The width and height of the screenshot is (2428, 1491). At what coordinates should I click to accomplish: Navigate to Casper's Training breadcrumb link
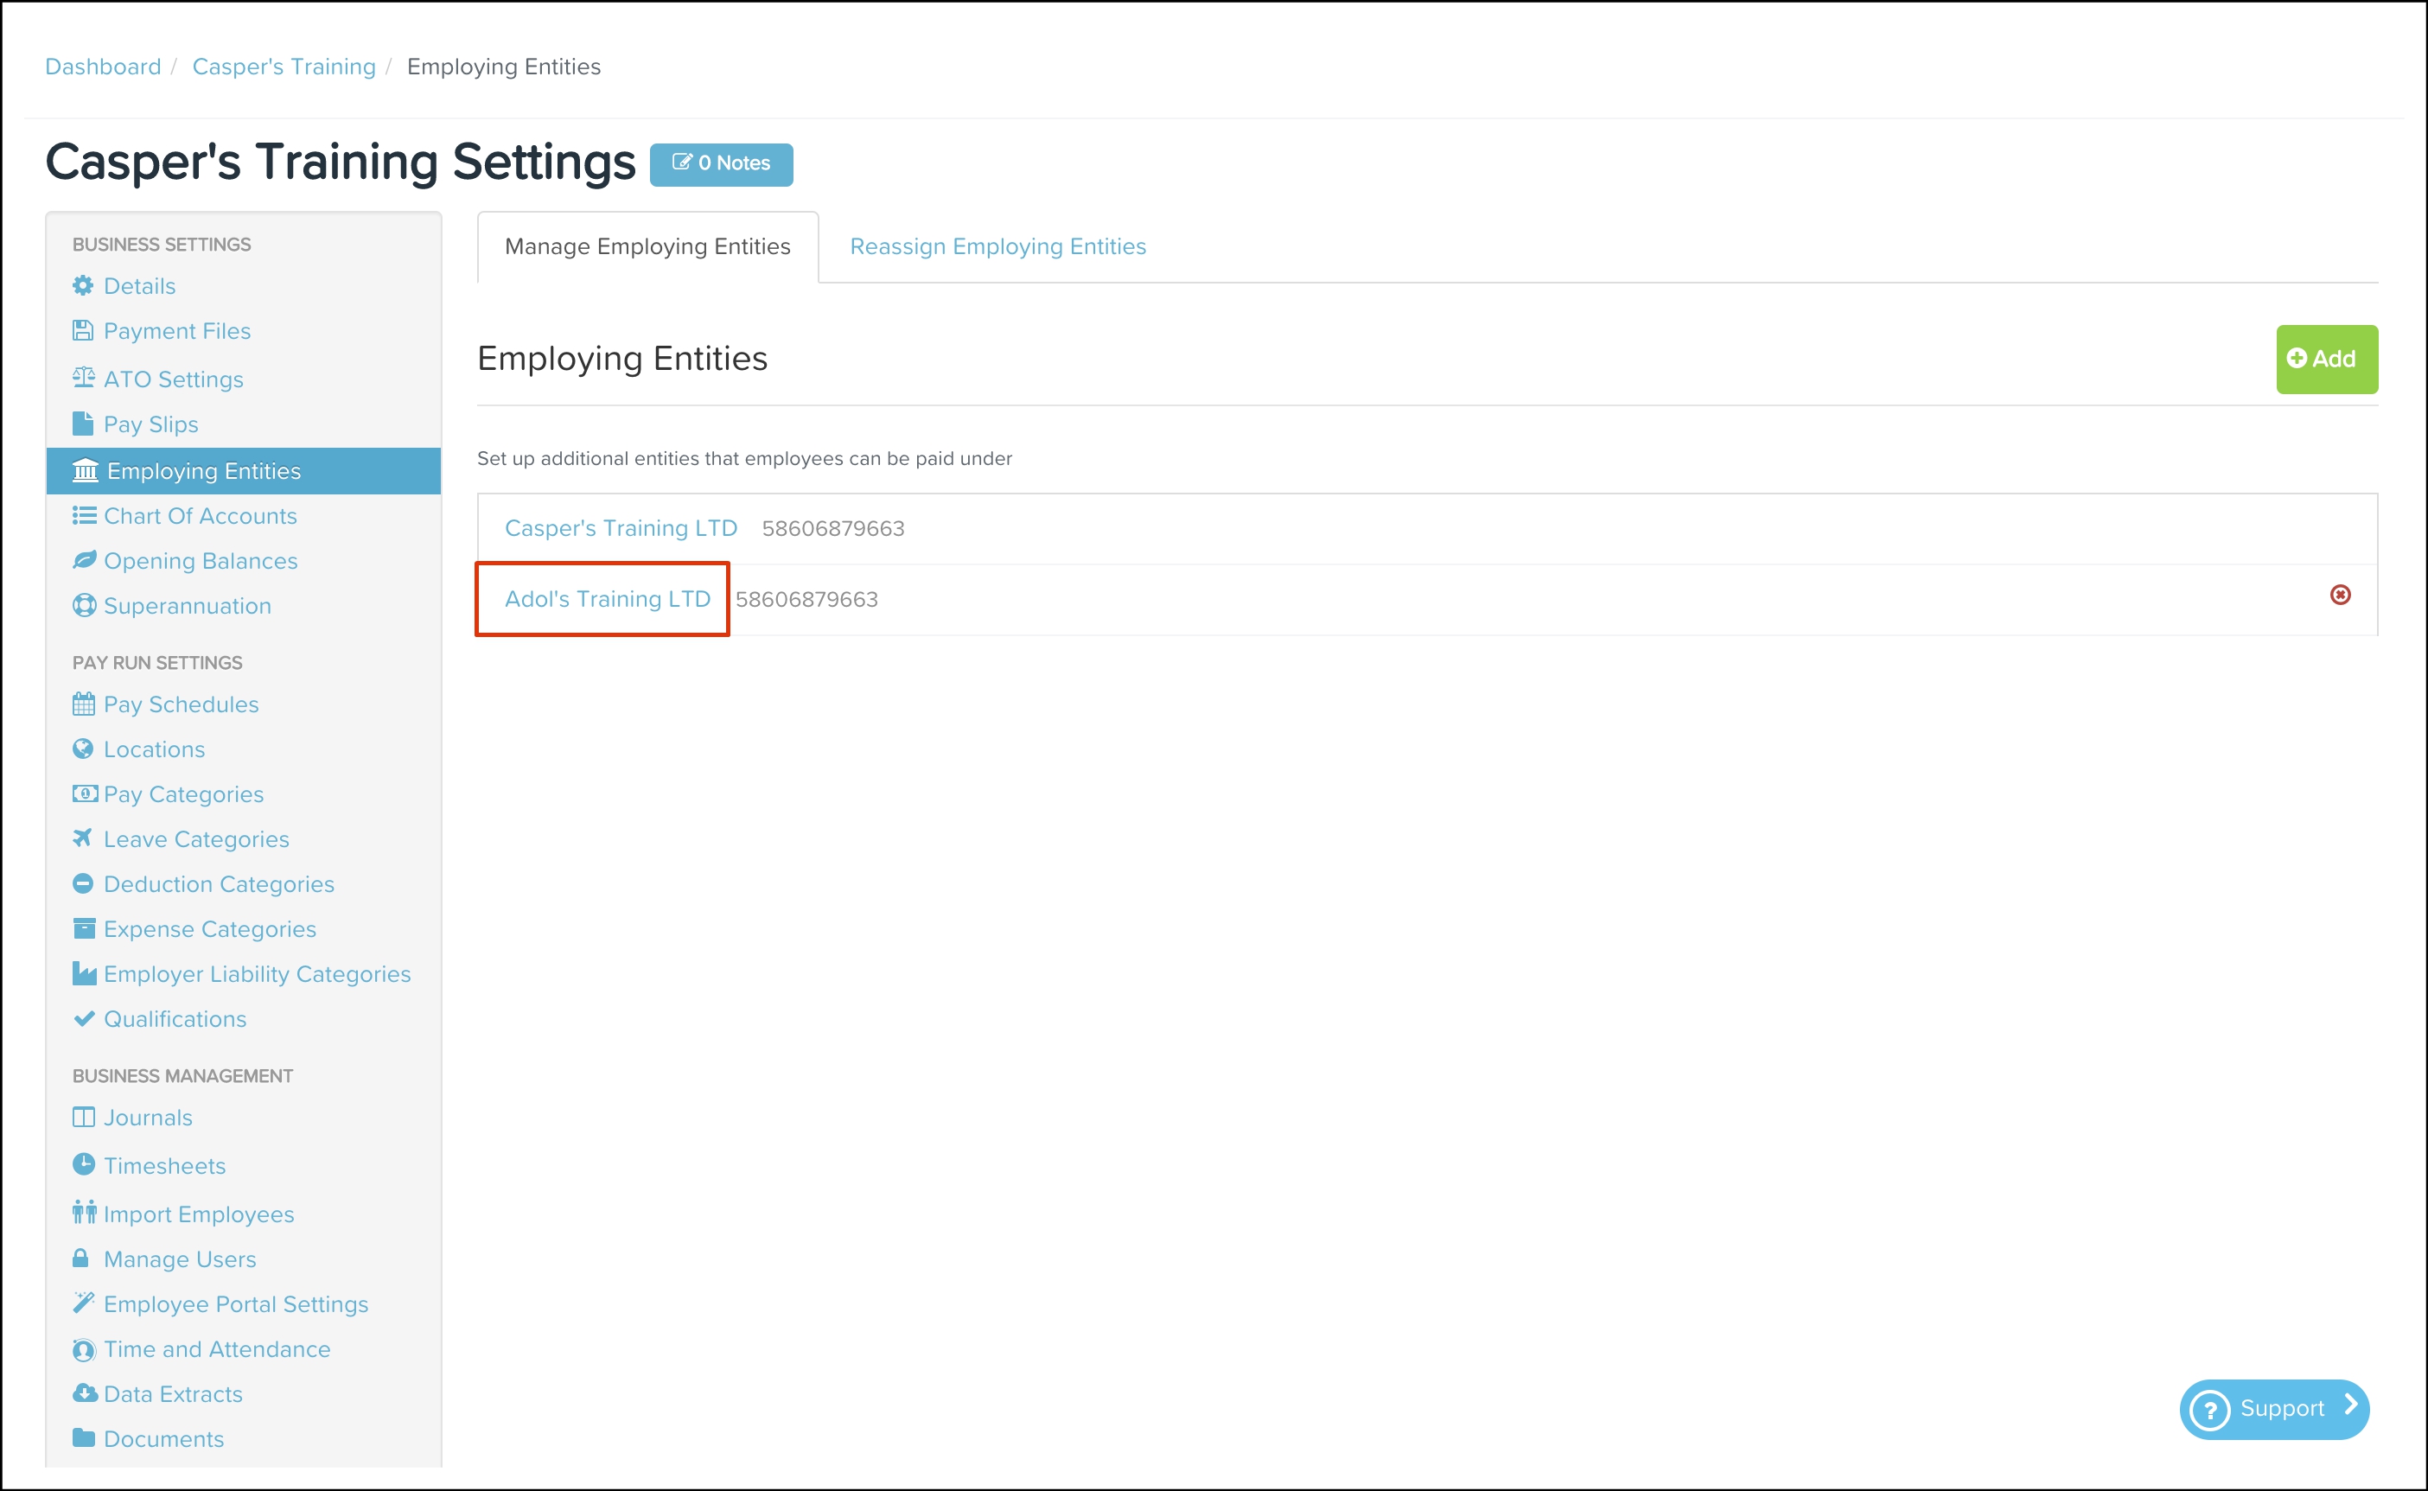tap(283, 67)
